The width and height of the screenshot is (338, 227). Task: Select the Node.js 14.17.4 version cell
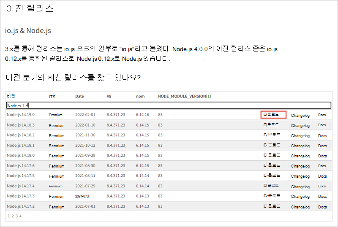pyautogui.click(x=21, y=186)
